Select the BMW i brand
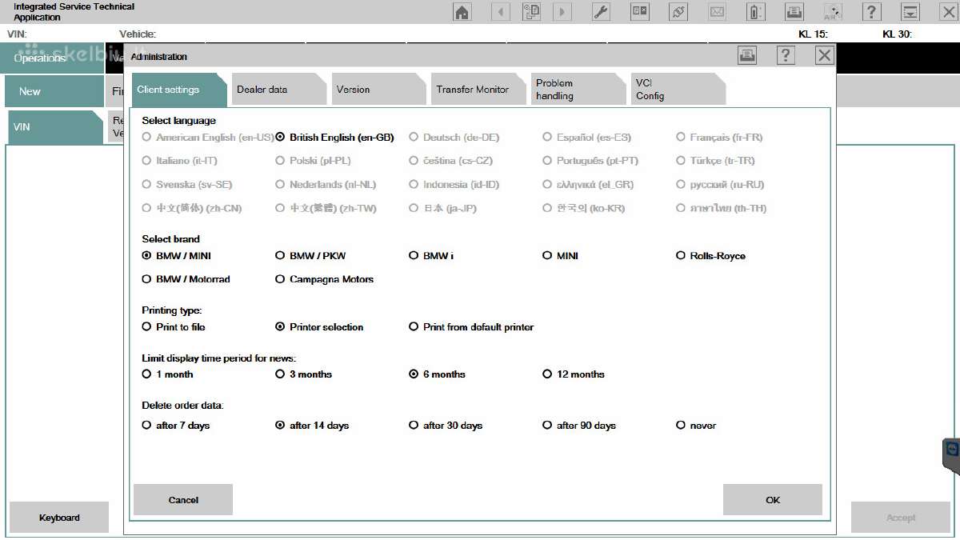Image resolution: width=960 pixels, height=540 pixels. (431, 256)
